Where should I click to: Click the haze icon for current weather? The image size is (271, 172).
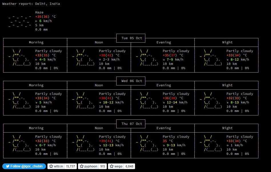[20, 22]
